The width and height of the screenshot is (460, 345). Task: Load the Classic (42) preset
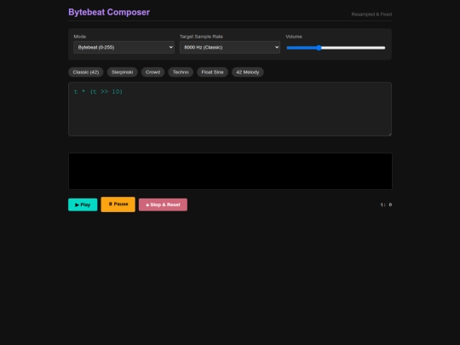[x=86, y=72]
